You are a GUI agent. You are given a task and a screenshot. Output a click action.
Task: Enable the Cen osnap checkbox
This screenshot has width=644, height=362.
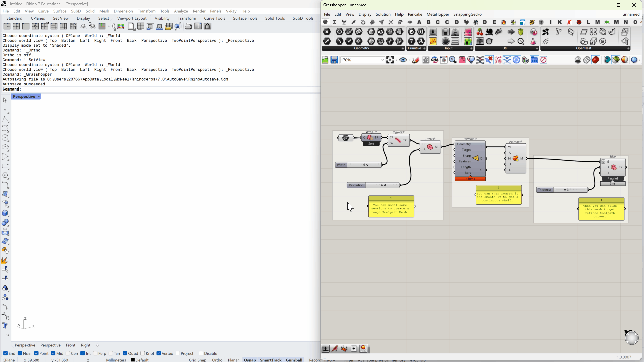(68, 353)
